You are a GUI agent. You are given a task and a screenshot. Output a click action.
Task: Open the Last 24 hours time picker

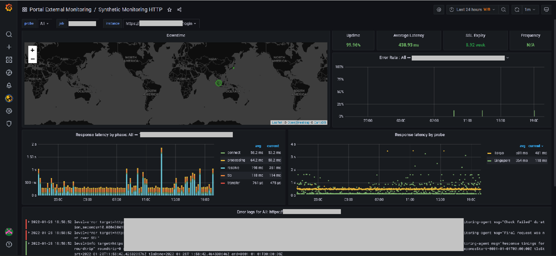coord(472,10)
